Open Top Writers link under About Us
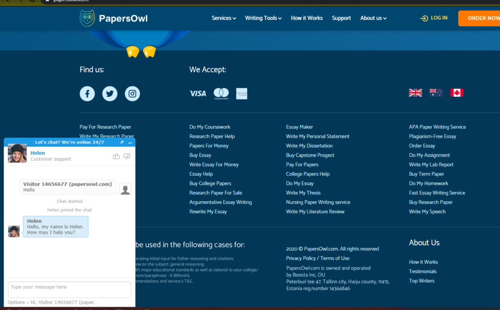Image resolution: width=500 pixels, height=310 pixels. point(421,281)
